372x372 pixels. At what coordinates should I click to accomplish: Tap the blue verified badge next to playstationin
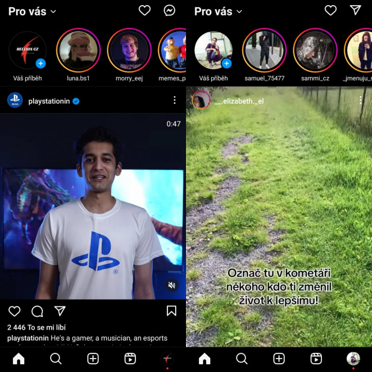click(76, 101)
